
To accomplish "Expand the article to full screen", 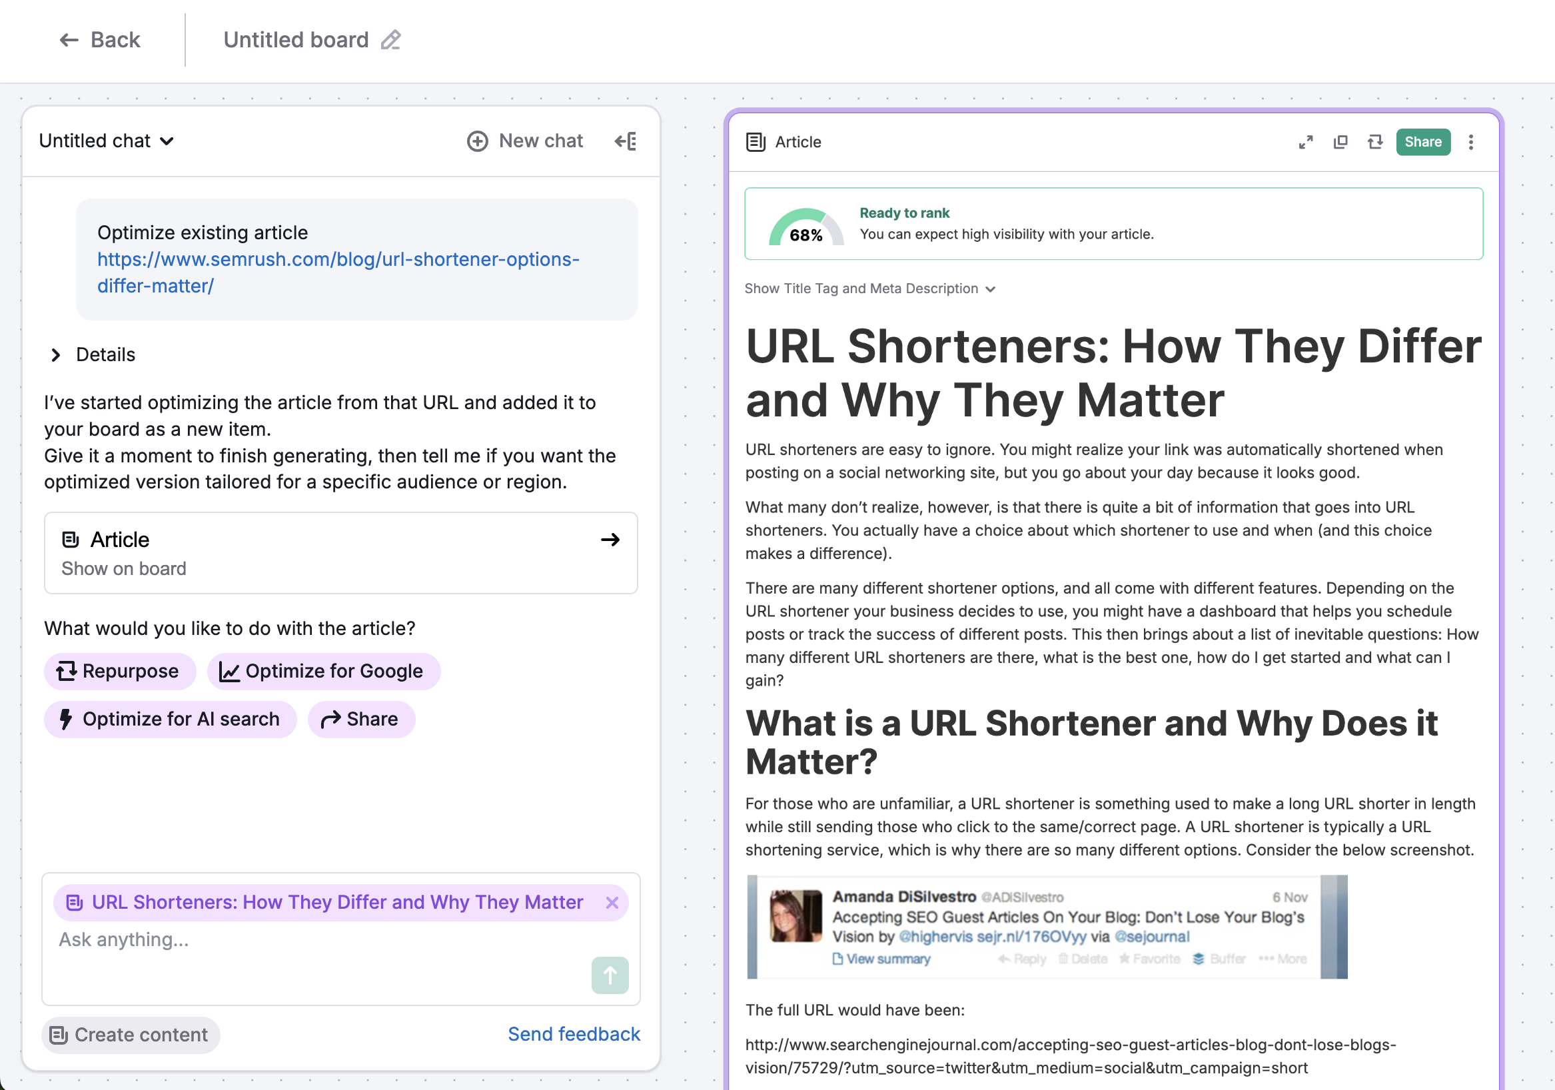I will click(x=1306, y=143).
